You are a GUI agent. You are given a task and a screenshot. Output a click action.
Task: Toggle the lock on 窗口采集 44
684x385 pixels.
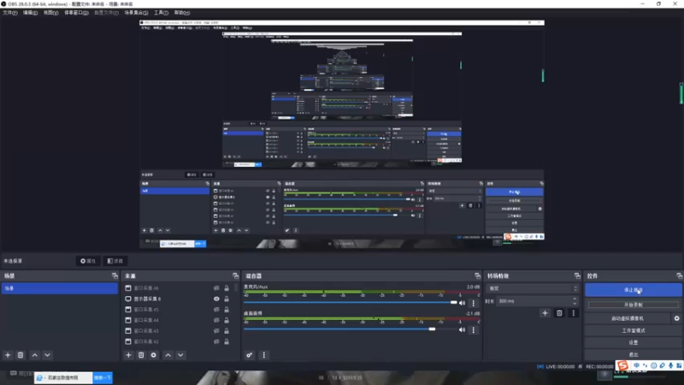227,320
